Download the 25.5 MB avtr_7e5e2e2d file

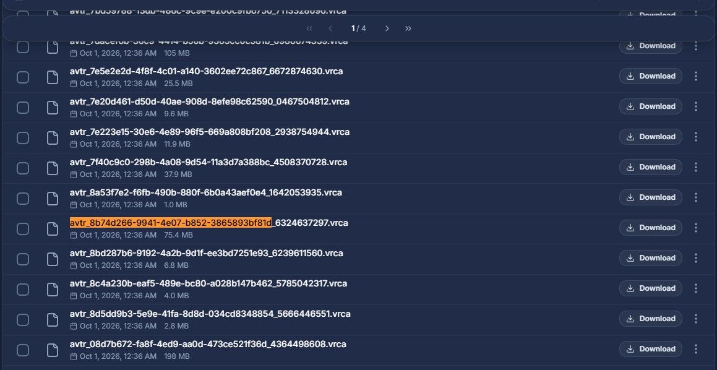click(x=651, y=76)
